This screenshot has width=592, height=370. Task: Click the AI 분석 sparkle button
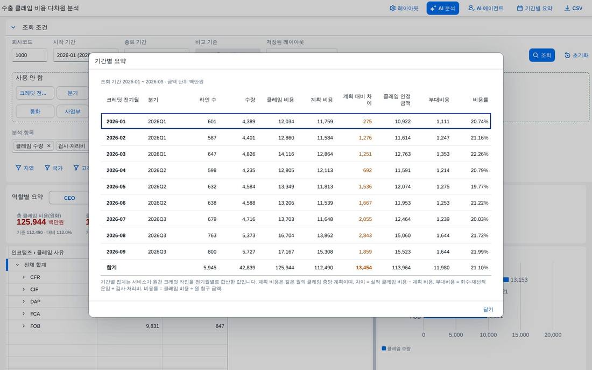click(433, 8)
